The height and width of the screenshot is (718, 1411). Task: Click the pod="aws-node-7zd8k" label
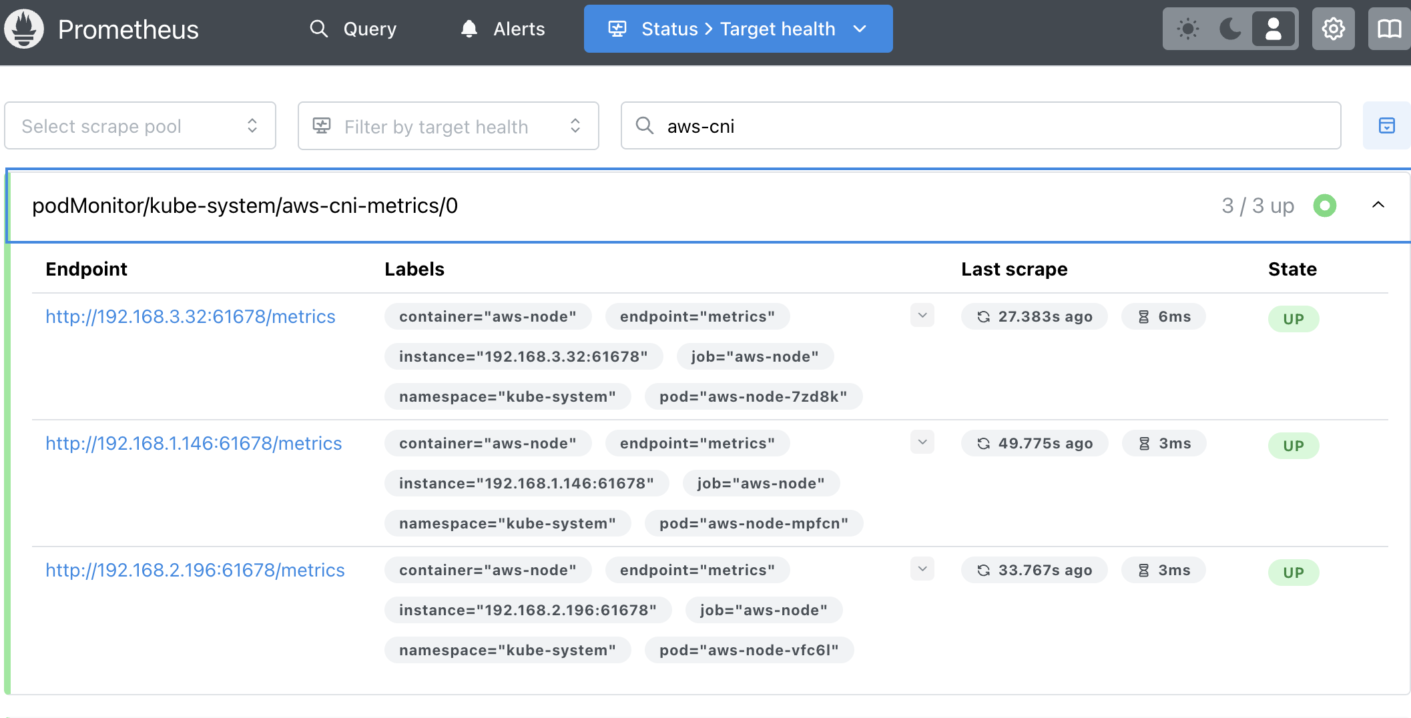pyautogui.click(x=753, y=396)
